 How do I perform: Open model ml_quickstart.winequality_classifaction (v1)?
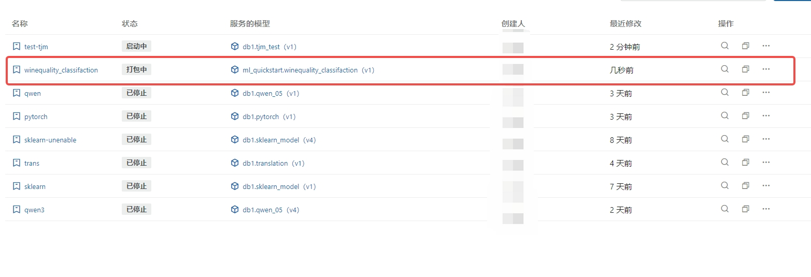coord(308,70)
